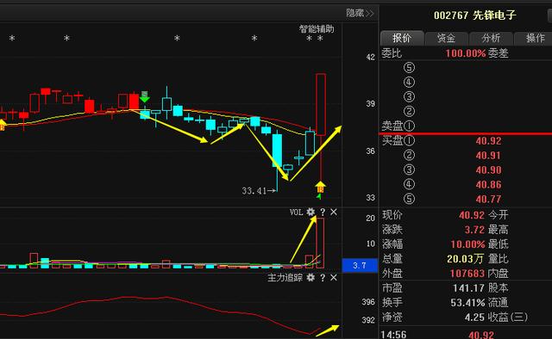Switch to the 分析 tab
Screen dimensions: 552x339
tap(491, 38)
